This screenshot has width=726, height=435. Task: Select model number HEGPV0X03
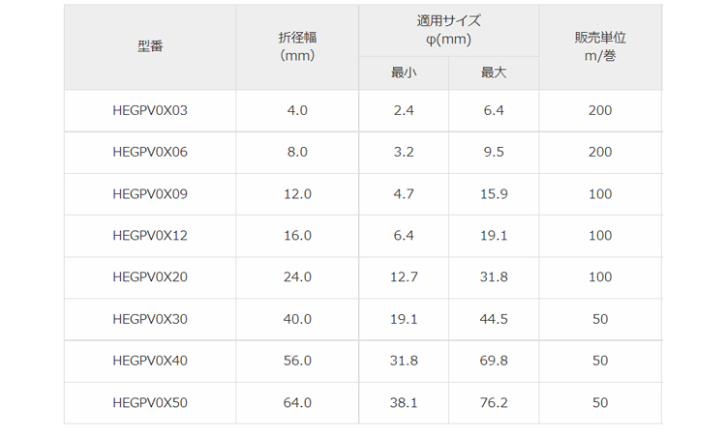point(150,110)
